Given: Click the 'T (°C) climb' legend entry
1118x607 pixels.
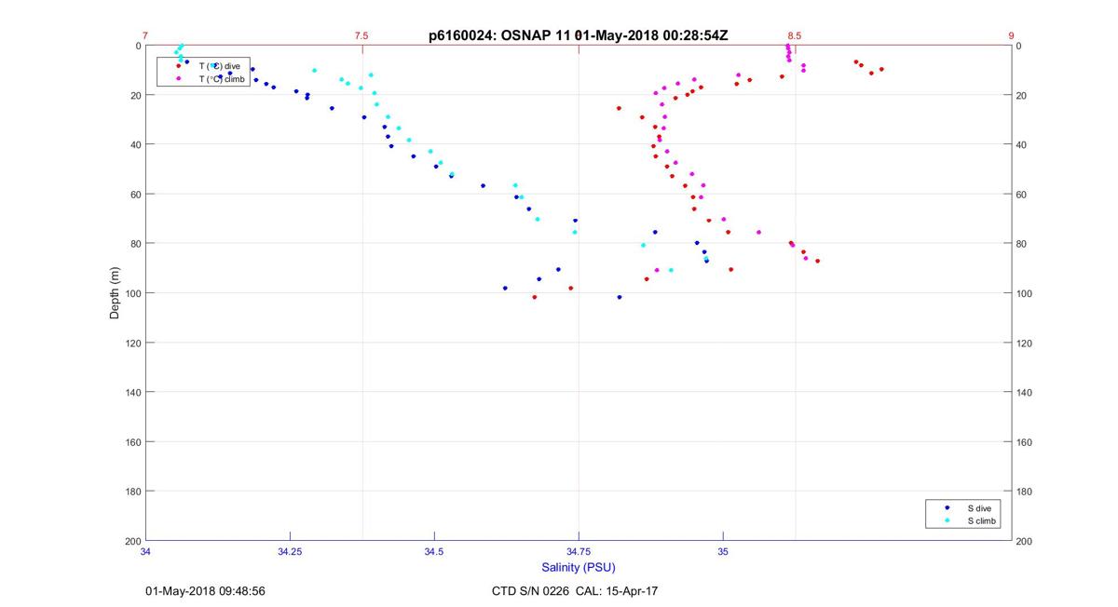Looking at the screenshot, I should click(222, 79).
